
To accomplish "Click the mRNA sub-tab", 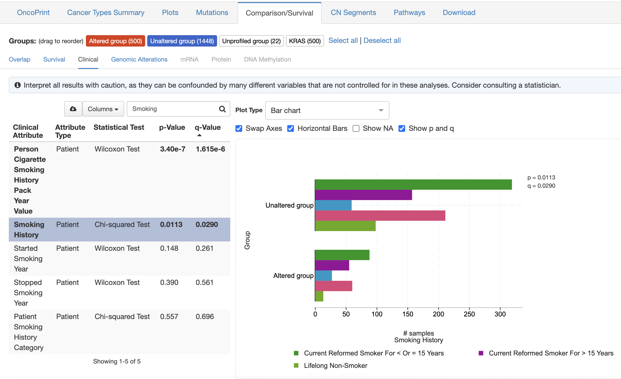I will pyautogui.click(x=189, y=59).
